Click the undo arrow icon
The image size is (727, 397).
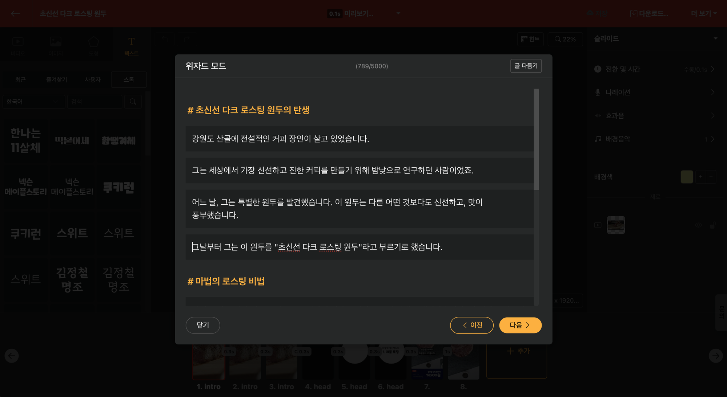[165, 38]
